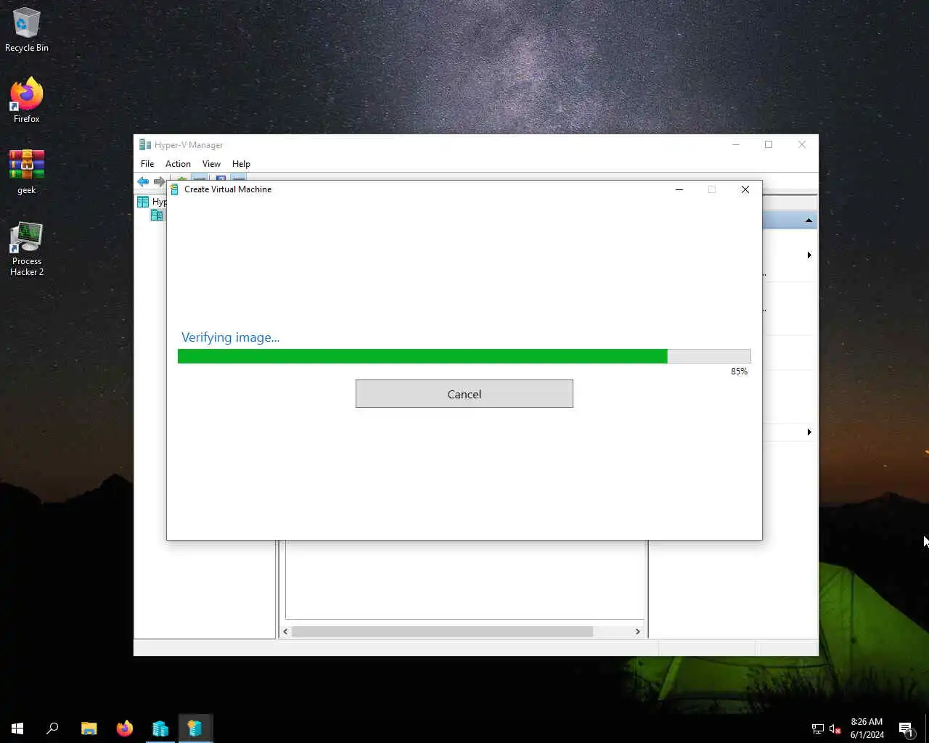Close the Create Virtual Machine dialog
Screen dimensions: 929x743
(745, 189)
